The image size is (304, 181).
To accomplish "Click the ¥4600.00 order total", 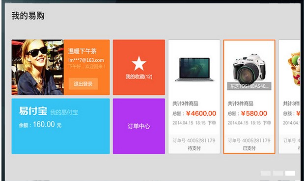I will point(201,113).
